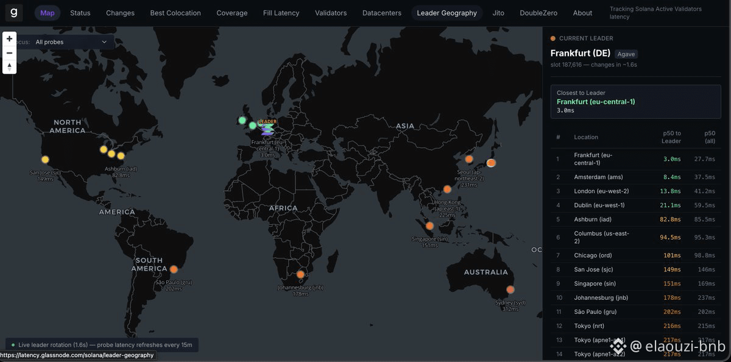Viewport: 731px width, 362px height.
Task: Zoom in on the map
Action: coord(9,39)
